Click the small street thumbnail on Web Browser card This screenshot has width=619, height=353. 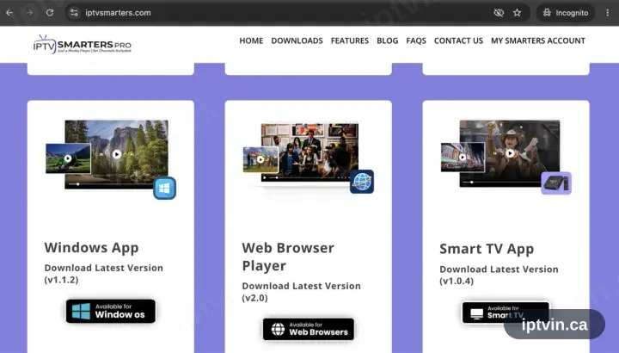[x=260, y=159]
